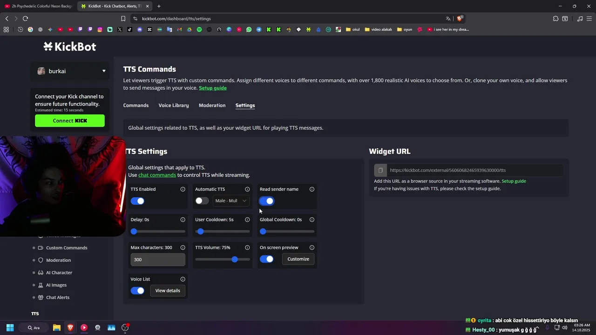Open Automatic TTS voice dropdown
This screenshot has width=596, height=335.
(x=231, y=201)
